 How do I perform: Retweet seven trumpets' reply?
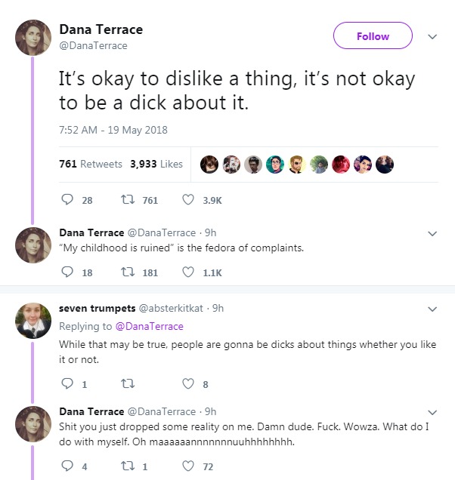(128, 383)
